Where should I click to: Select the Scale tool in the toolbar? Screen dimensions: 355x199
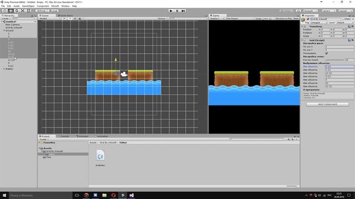click(23, 11)
